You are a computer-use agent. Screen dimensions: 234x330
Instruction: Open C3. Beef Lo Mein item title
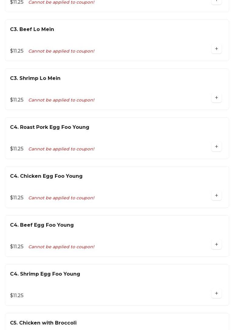tap(32, 29)
